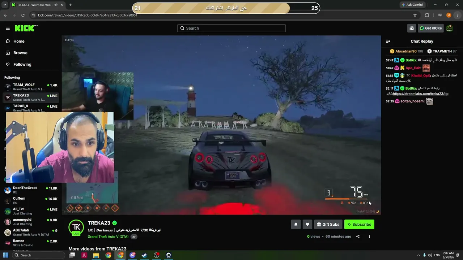Open the taskbar clock showing 2:07 AM
This screenshot has width=463, height=260.
pos(449,255)
